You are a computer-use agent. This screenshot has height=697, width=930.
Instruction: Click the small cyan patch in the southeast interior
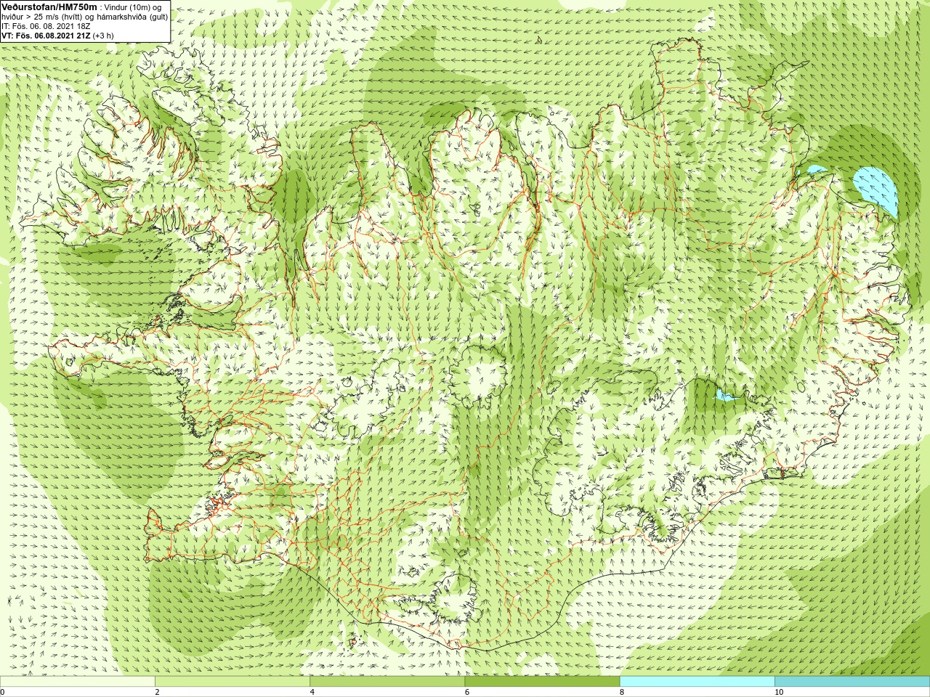pos(724,395)
